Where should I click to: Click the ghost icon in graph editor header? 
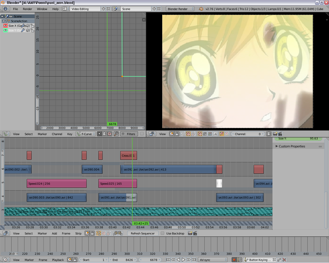click(x=105, y=134)
